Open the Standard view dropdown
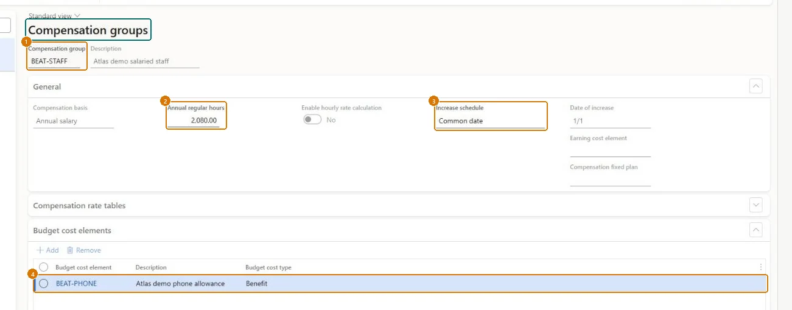This screenshot has height=310, width=792. click(x=54, y=16)
